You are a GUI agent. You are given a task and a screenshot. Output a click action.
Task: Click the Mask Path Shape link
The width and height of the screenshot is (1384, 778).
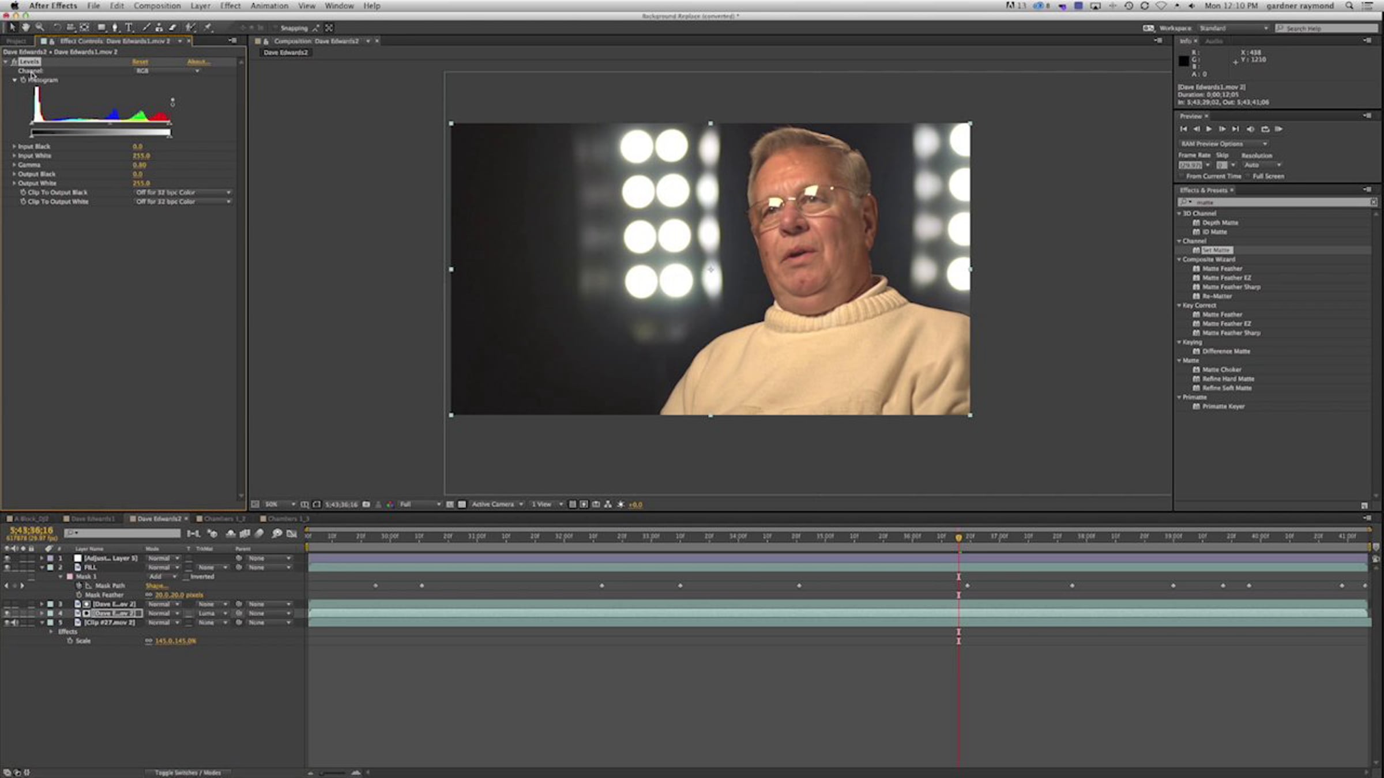156,586
